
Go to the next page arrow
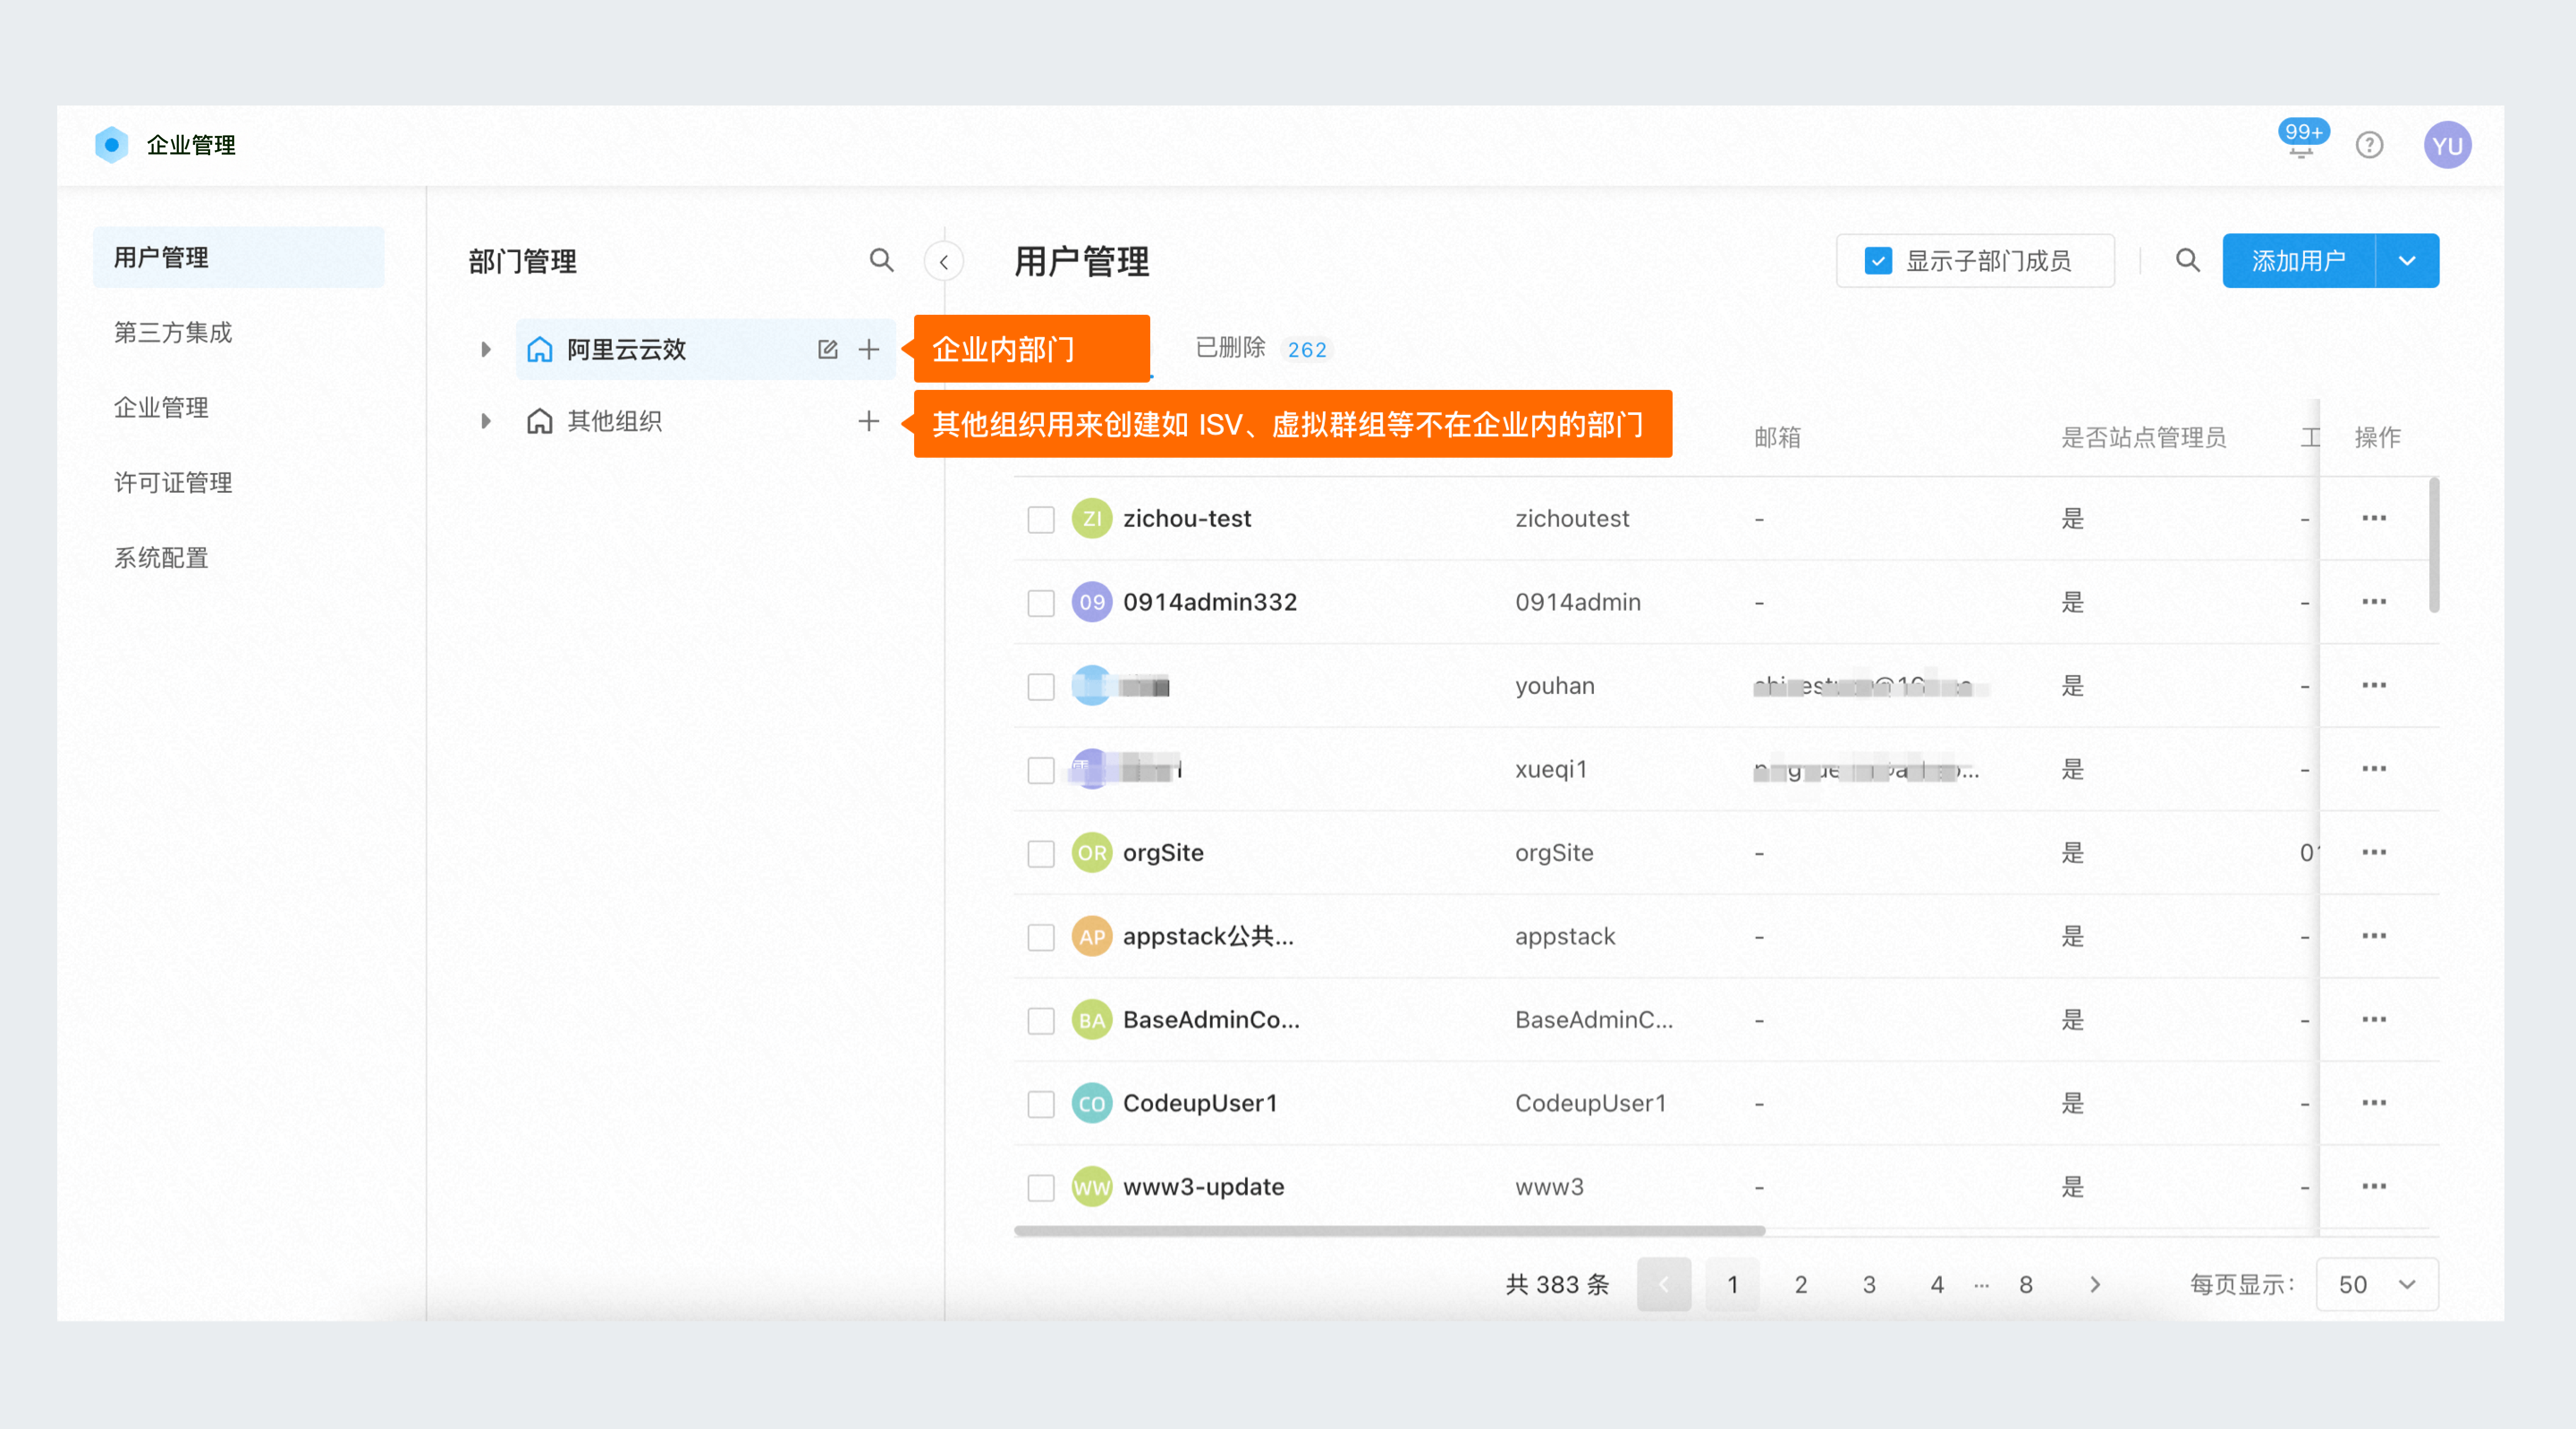[x=2095, y=1284]
